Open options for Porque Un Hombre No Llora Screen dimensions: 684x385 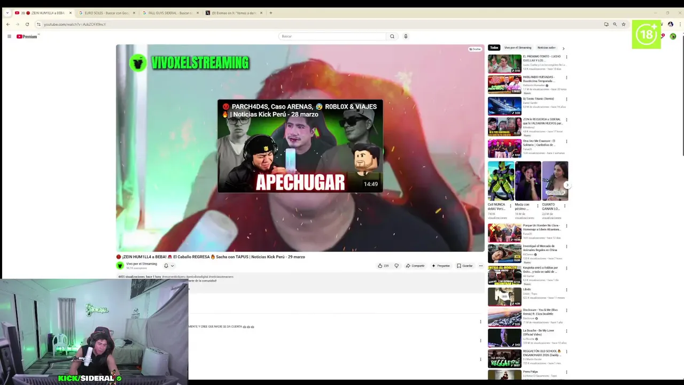[566, 226]
